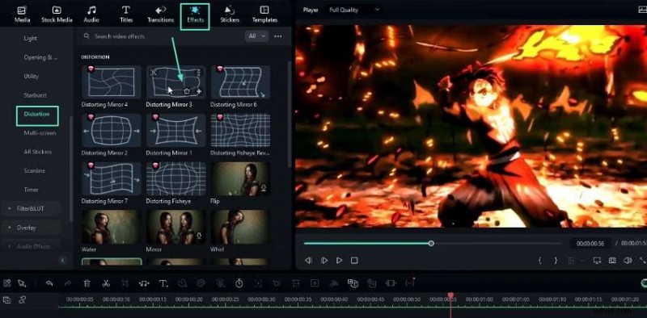Set mark in point bracket
Viewport: 647px width, 318px height.
tap(539, 261)
